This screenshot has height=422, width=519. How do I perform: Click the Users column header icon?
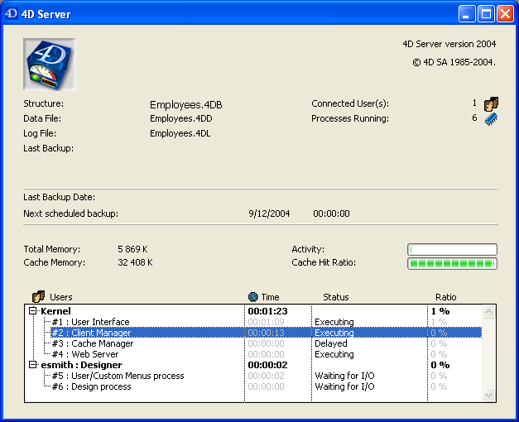[x=38, y=297]
